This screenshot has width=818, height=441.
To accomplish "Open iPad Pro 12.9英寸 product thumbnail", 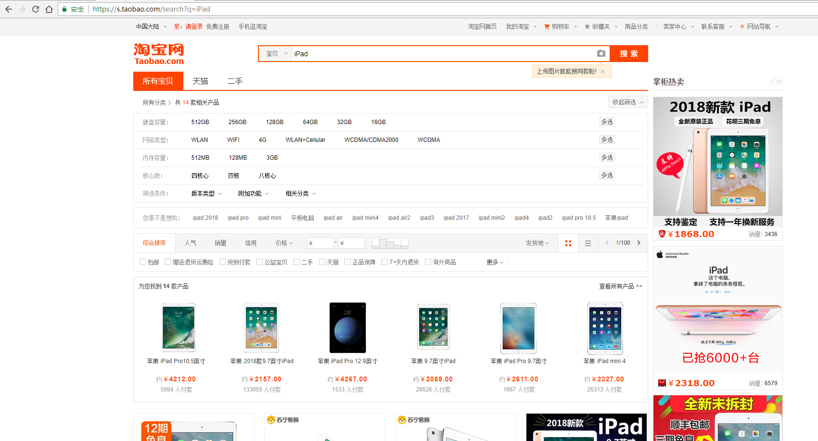I will 347,328.
